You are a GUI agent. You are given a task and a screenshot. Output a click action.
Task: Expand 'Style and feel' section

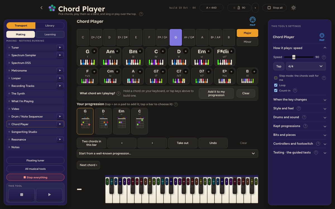pos(300,108)
